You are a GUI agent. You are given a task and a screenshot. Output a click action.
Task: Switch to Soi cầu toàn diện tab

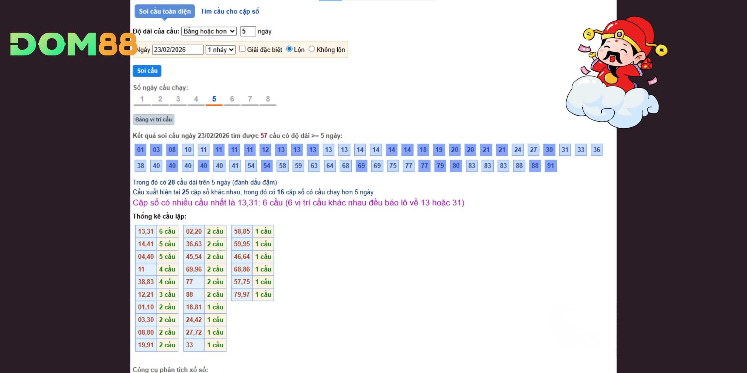point(165,11)
